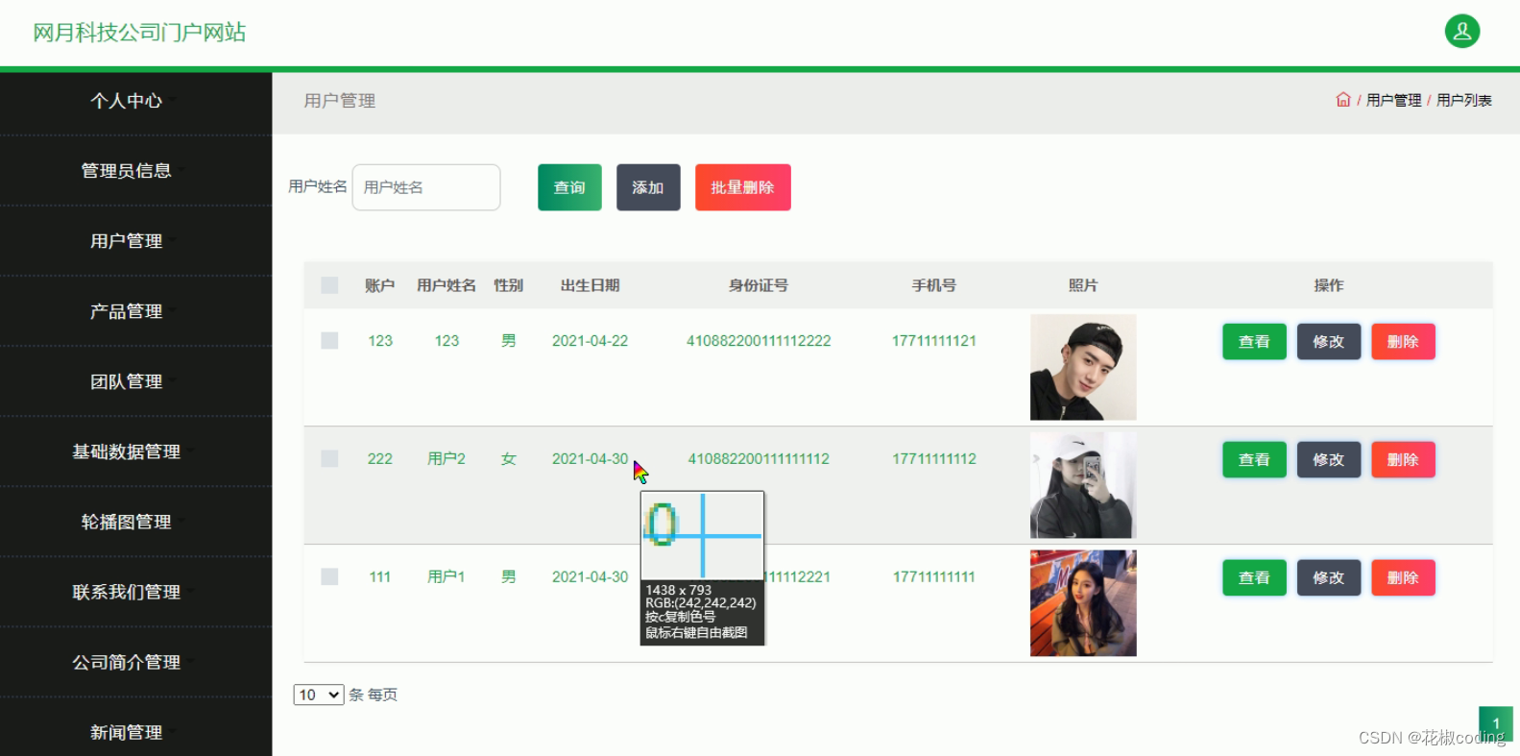The width and height of the screenshot is (1520, 756).
Task: Click the 手机号 column header
Action: pos(934,285)
